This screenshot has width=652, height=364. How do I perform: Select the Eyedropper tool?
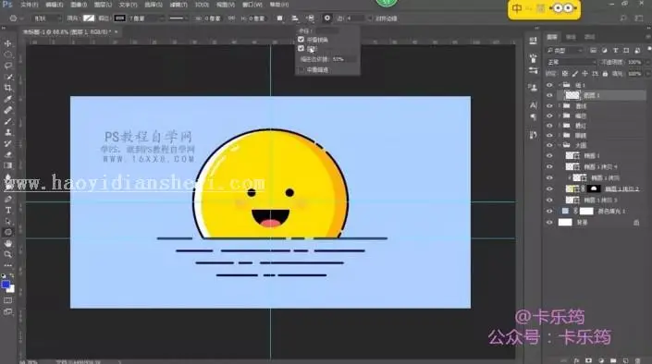[8, 99]
